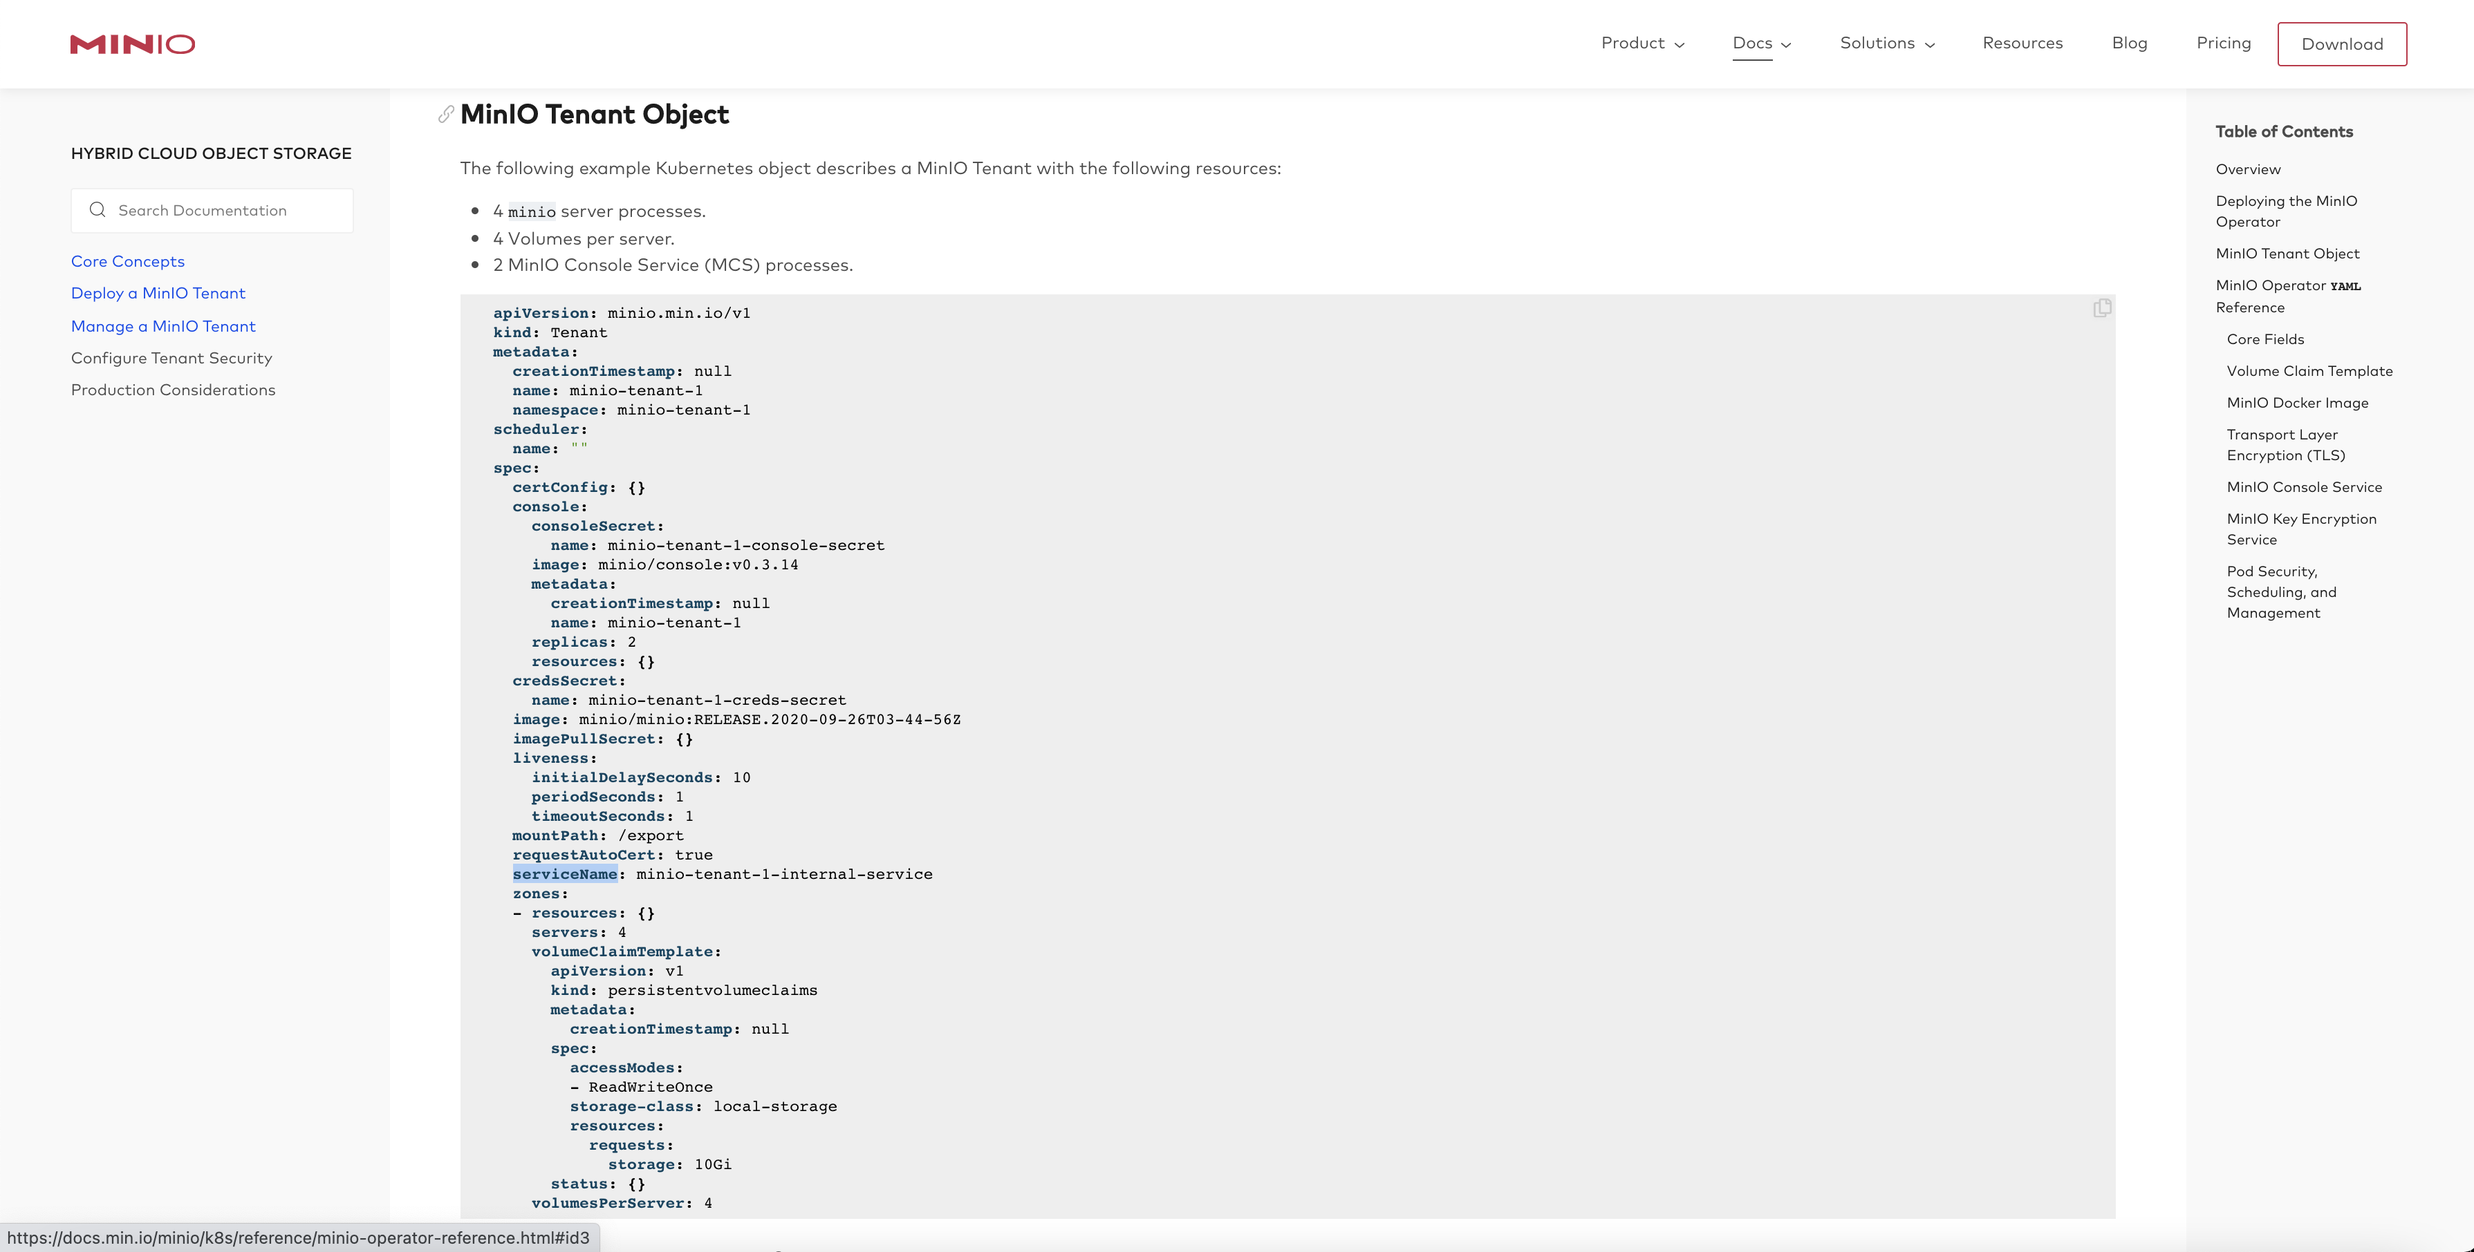Click the search magnifier icon

[x=97, y=210]
